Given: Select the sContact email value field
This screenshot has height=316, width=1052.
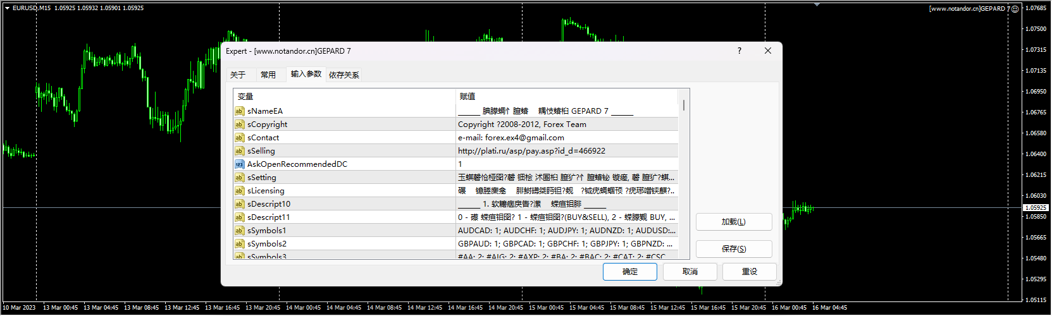Looking at the screenshot, I should click(x=566, y=138).
